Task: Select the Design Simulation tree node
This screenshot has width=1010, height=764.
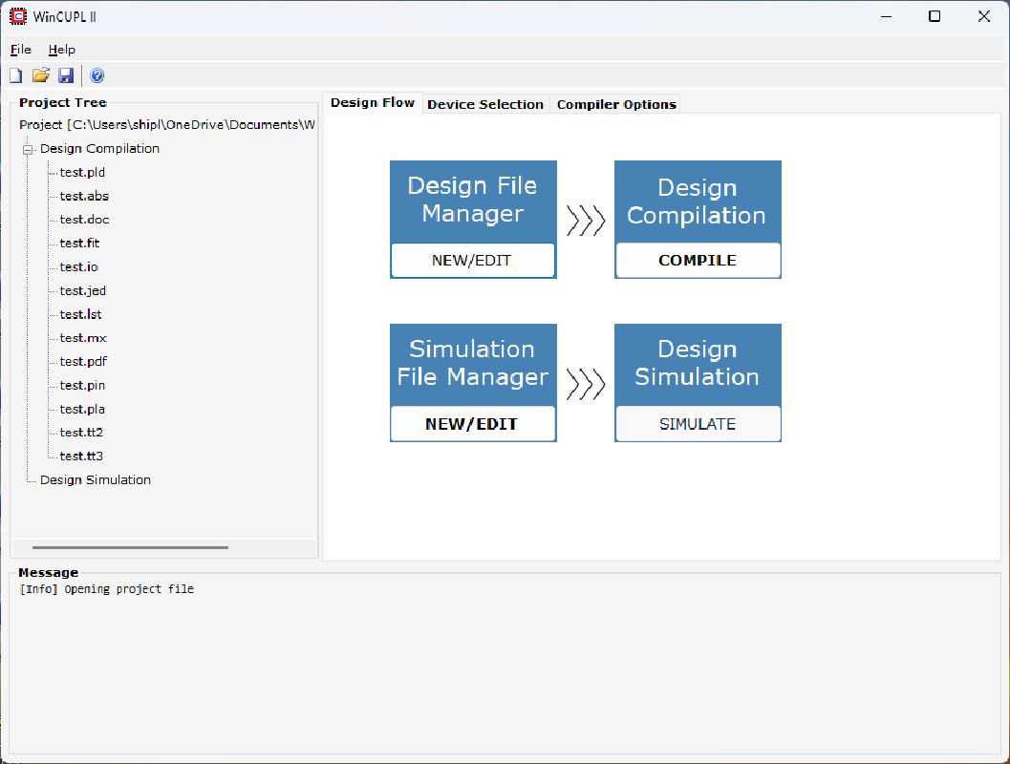Action: pos(96,480)
